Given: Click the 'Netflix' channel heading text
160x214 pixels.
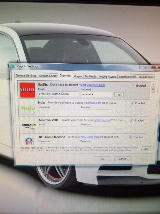Looking at the screenshot, I should pyautogui.click(x=43, y=85).
